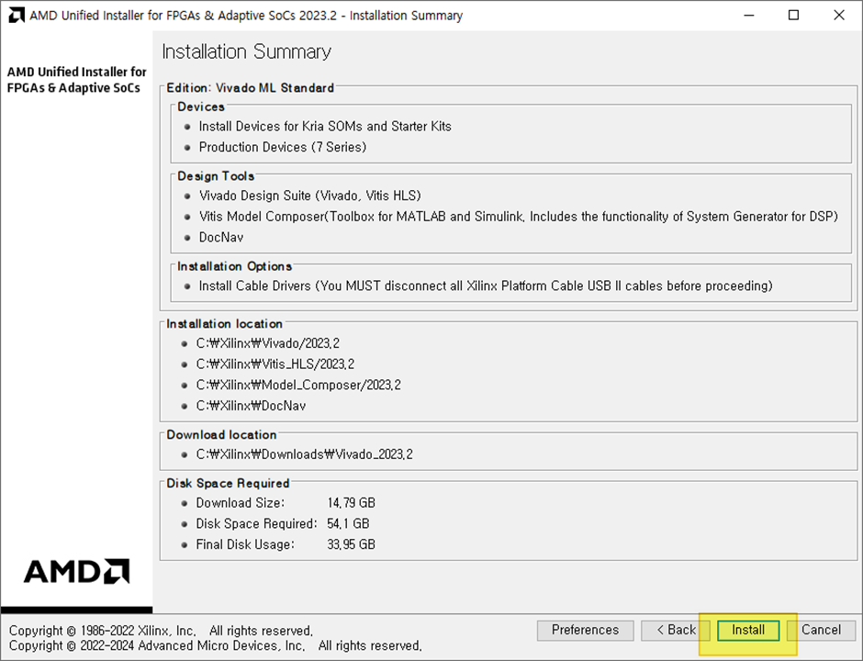The image size is (863, 661).
Task: Cancel the installation
Action: 821,630
